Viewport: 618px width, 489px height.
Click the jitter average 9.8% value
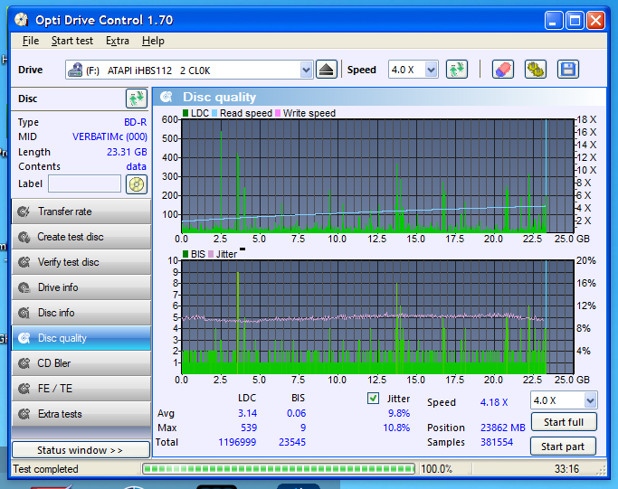(399, 413)
